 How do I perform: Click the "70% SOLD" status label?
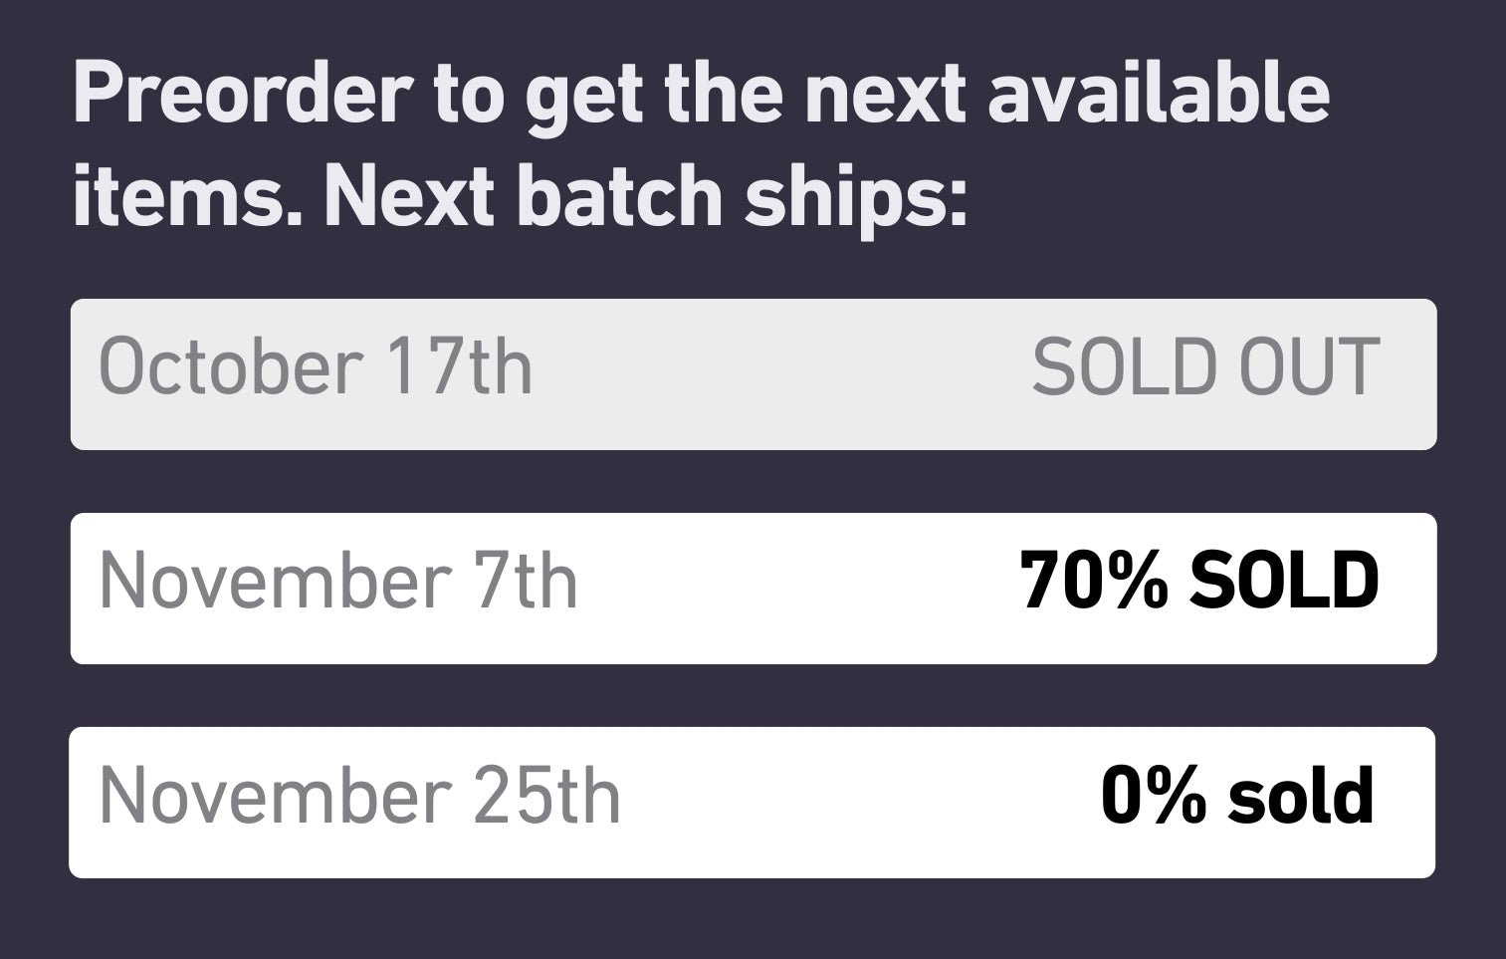tap(1199, 582)
